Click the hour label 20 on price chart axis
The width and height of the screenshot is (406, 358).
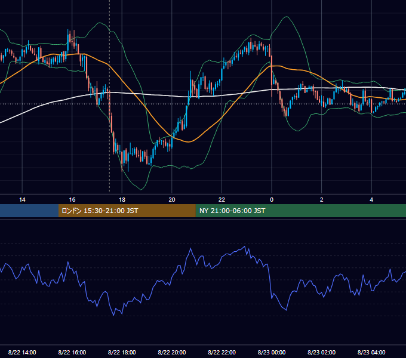[x=172, y=200]
